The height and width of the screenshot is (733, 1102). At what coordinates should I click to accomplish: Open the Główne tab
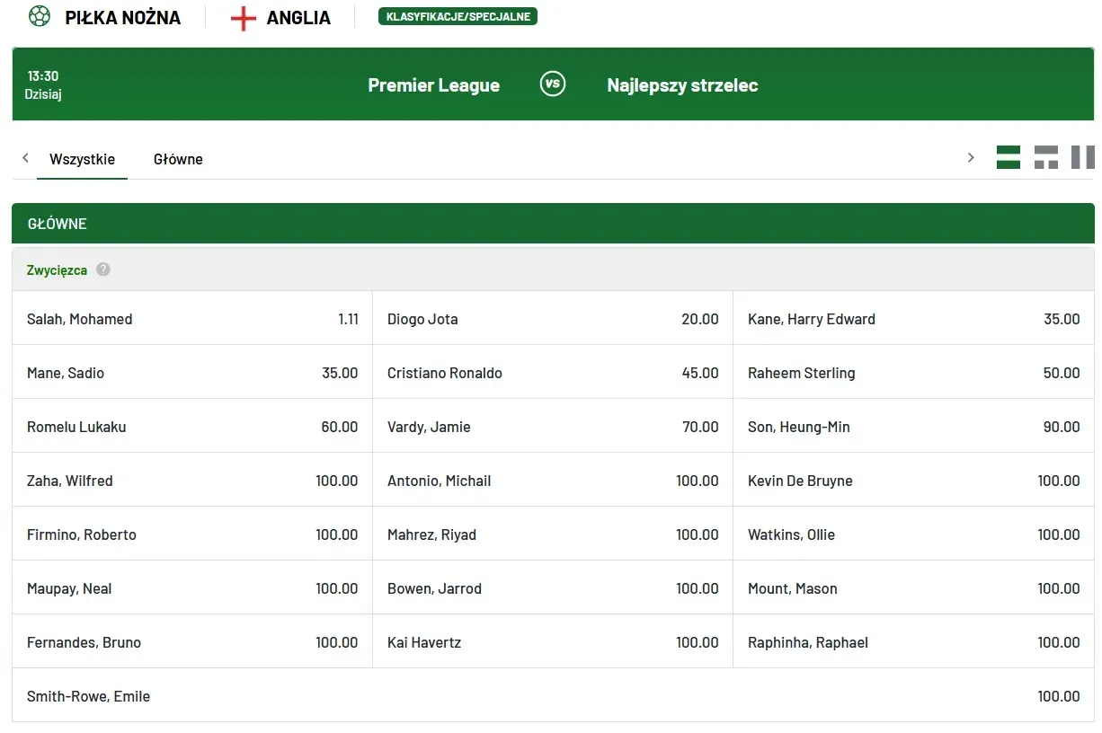178,159
